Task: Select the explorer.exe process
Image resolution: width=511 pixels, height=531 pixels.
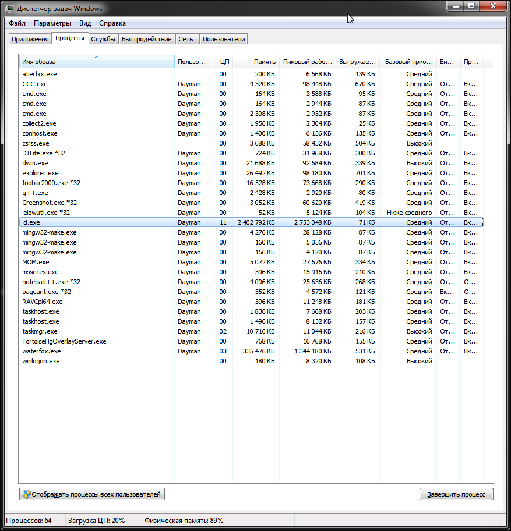Action: coord(251,173)
